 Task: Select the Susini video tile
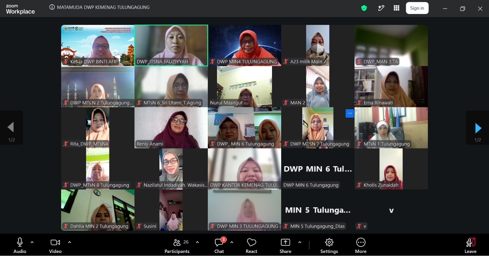(171, 210)
